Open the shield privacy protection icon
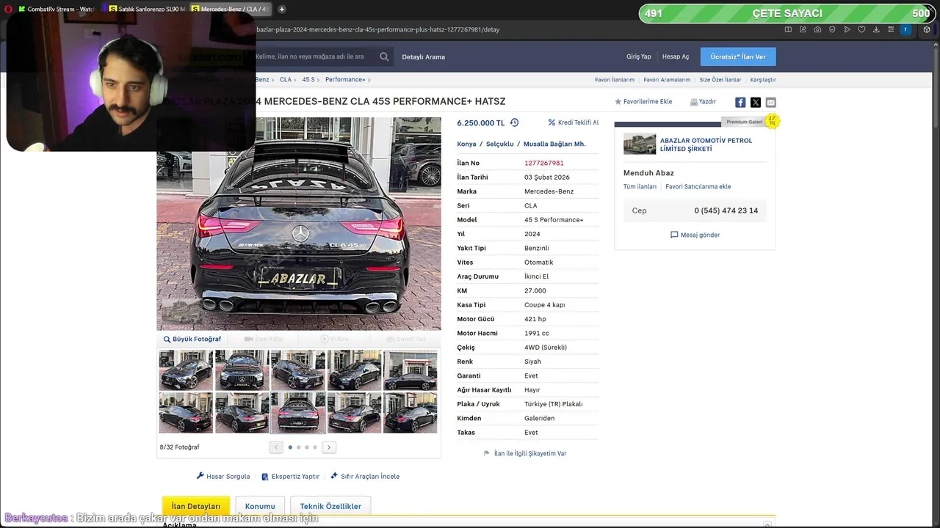This screenshot has height=528, width=940. (832, 29)
